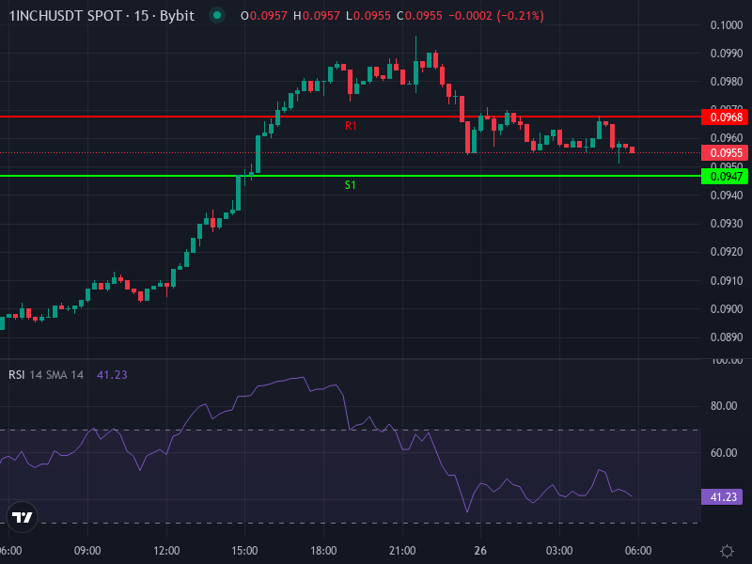Image resolution: width=752 pixels, height=564 pixels.
Task: Select the green S1 support line label
Action: [x=349, y=185]
